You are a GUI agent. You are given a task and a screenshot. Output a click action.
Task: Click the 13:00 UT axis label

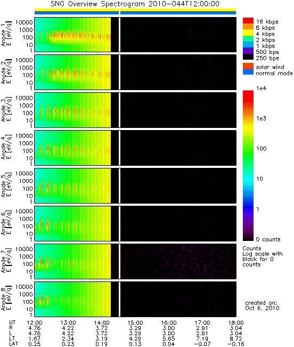(x=68, y=322)
